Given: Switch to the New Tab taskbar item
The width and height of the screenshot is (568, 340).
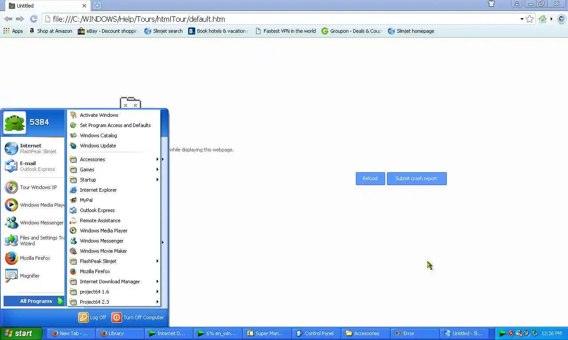Looking at the screenshot, I should [x=71, y=333].
